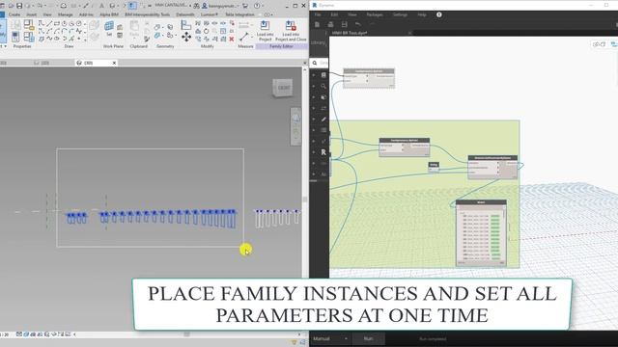Click the Revit vertical scrollbar
Image resolution: width=618 pixels, height=347 pixels.
click(305, 200)
